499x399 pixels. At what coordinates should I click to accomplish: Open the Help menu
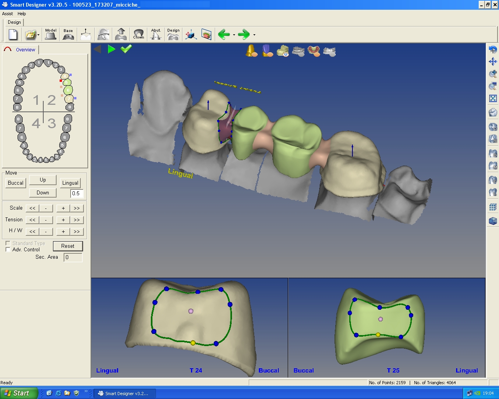click(x=22, y=14)
